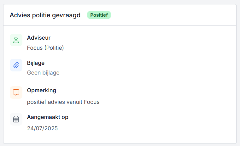Select the Adviseur field label

point(39,38)
